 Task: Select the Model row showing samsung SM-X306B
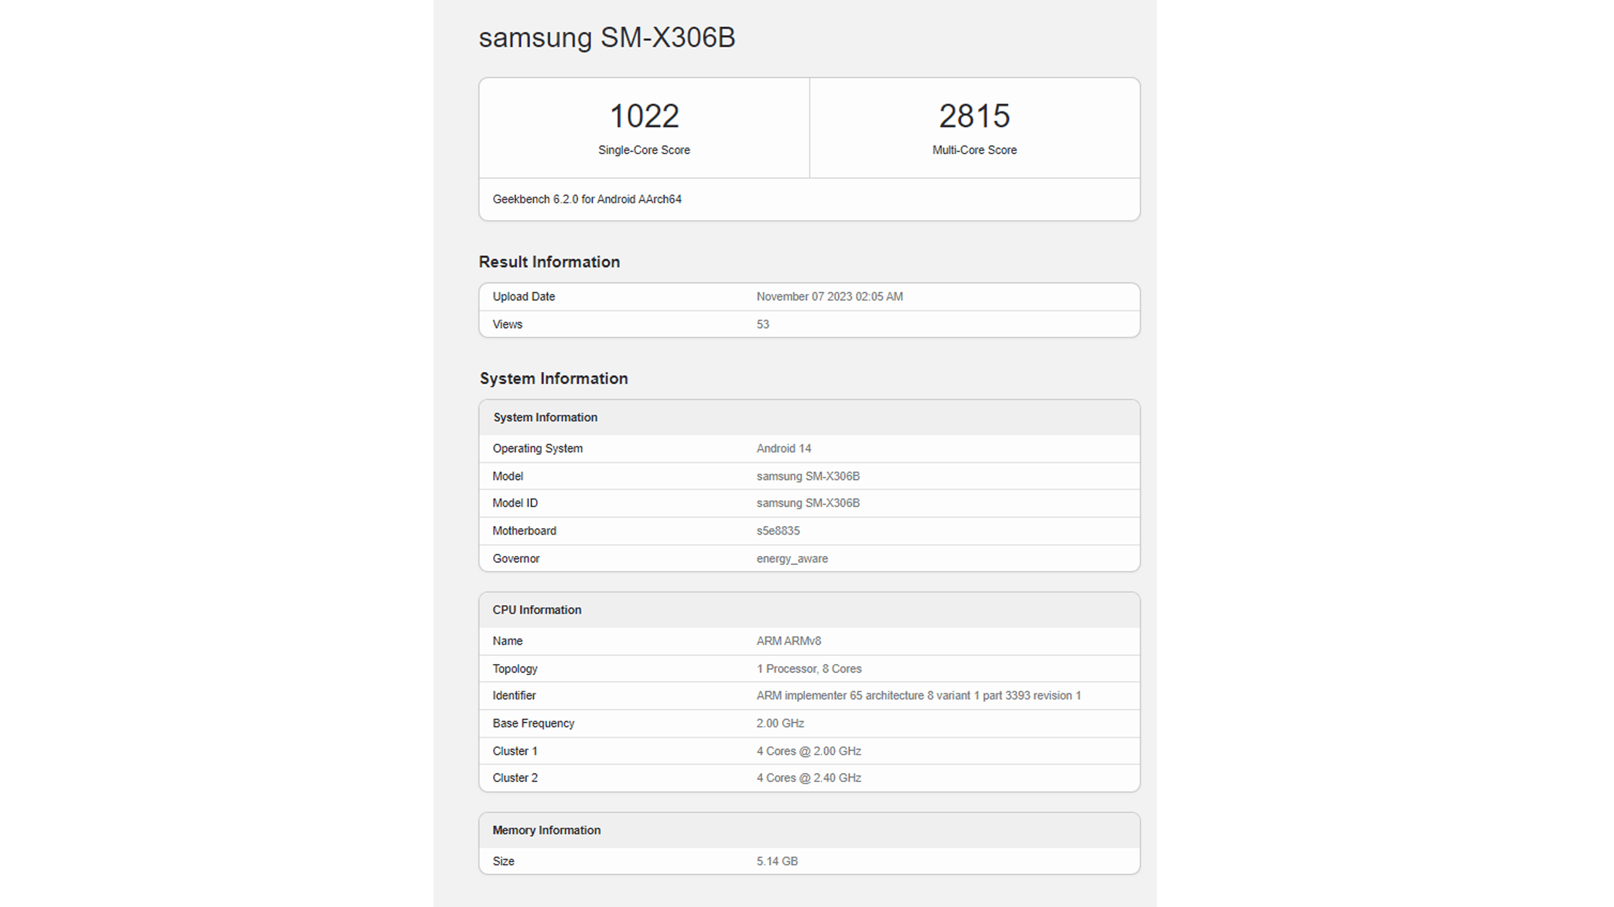pyautogui.click(x=808, y=476)
